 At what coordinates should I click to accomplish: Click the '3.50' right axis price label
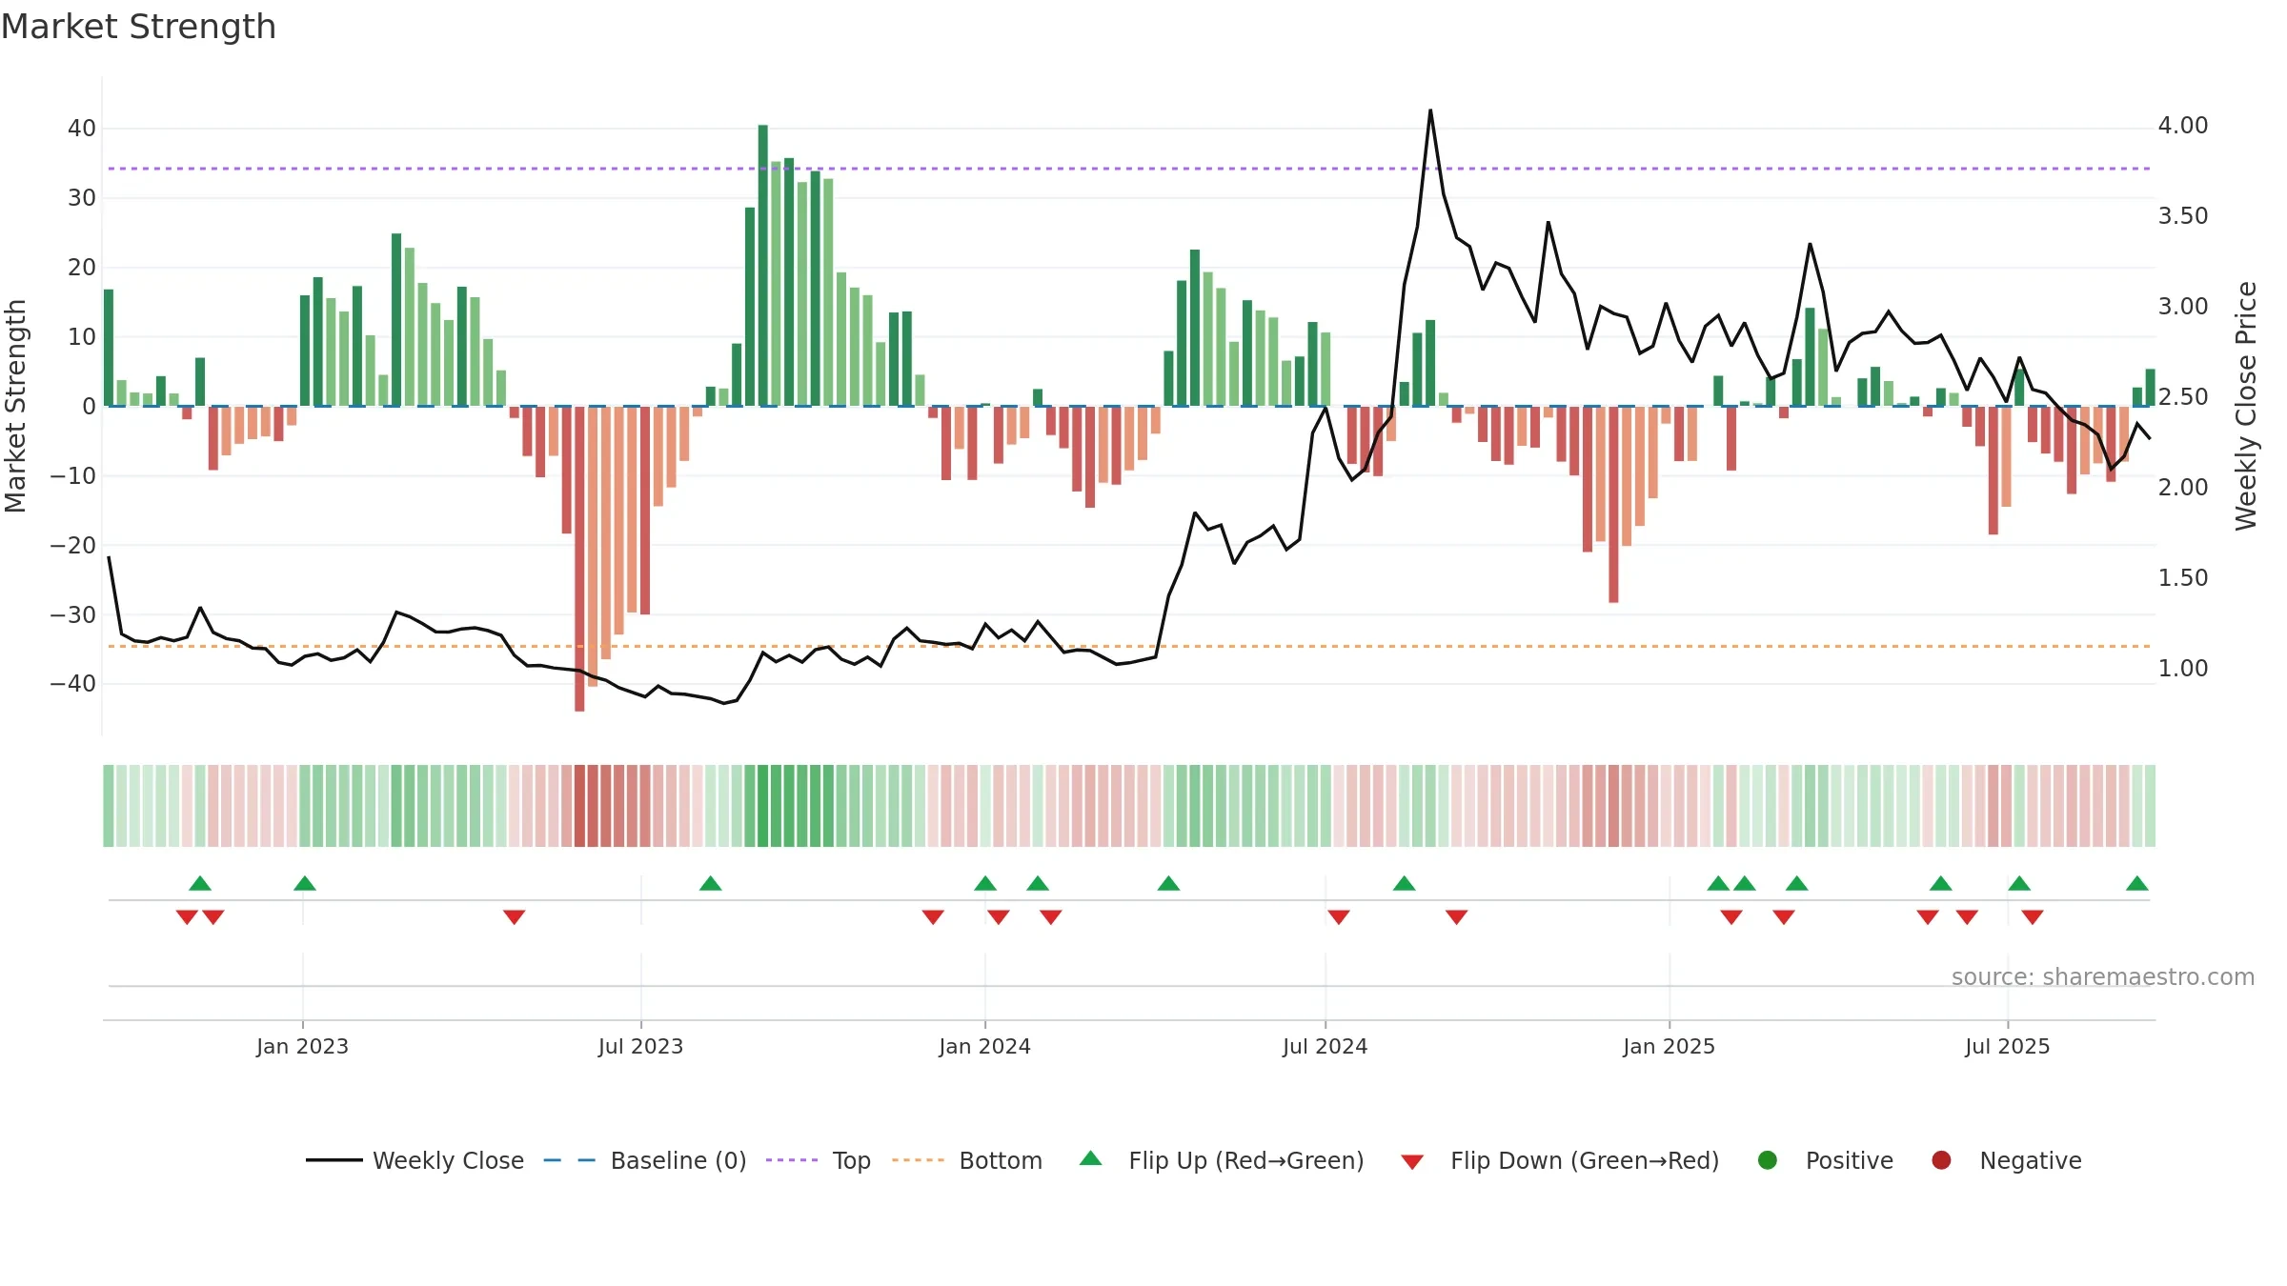pos(2183,216)
